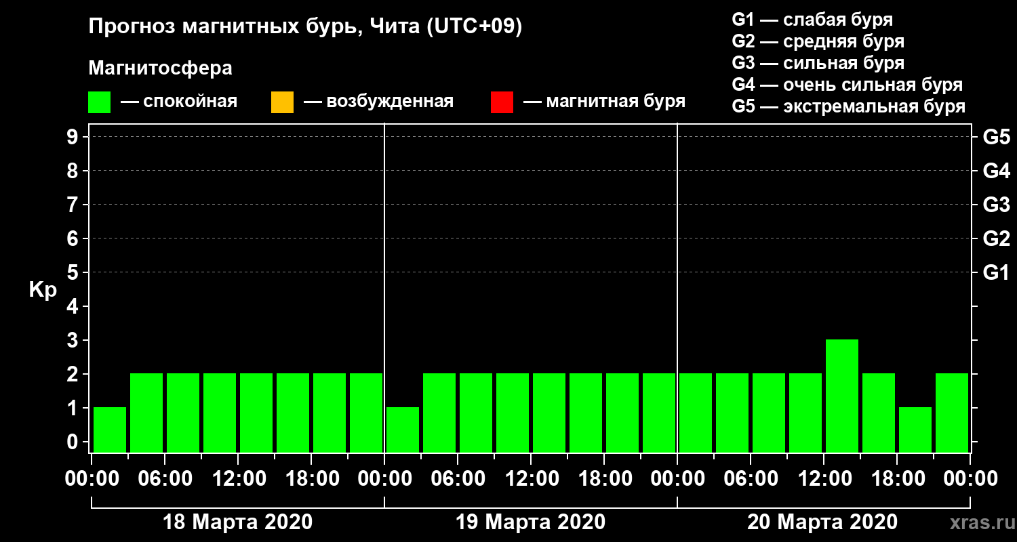1017x542 pixels.
Task: Click the 'G2 — средняя буря' legend line
Action: 818,41
